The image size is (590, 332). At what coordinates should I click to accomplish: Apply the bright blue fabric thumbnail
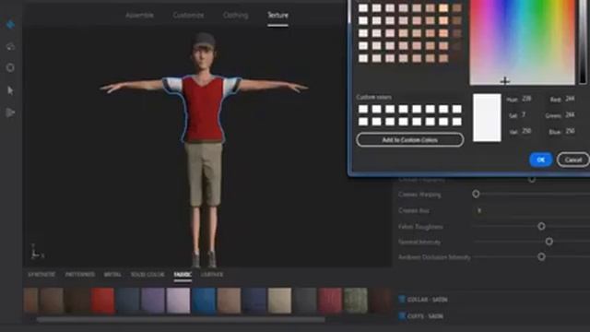click(x=204, y=301)
